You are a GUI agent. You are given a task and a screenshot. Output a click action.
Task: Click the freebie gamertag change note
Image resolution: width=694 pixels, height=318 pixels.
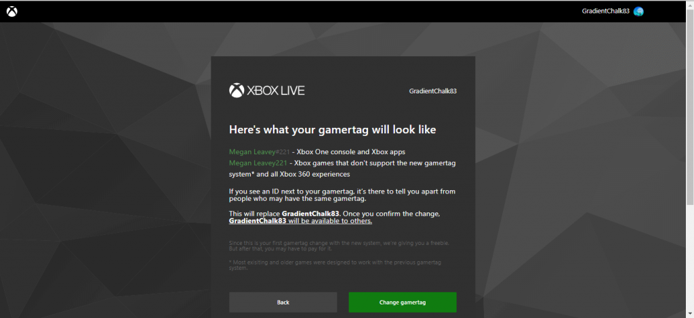coord(340,246)
